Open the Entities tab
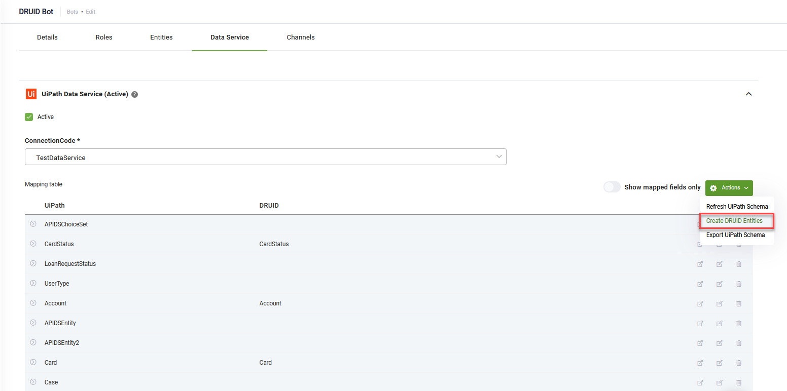The width and height of the screenshot is (787, 391). (161, 37)
